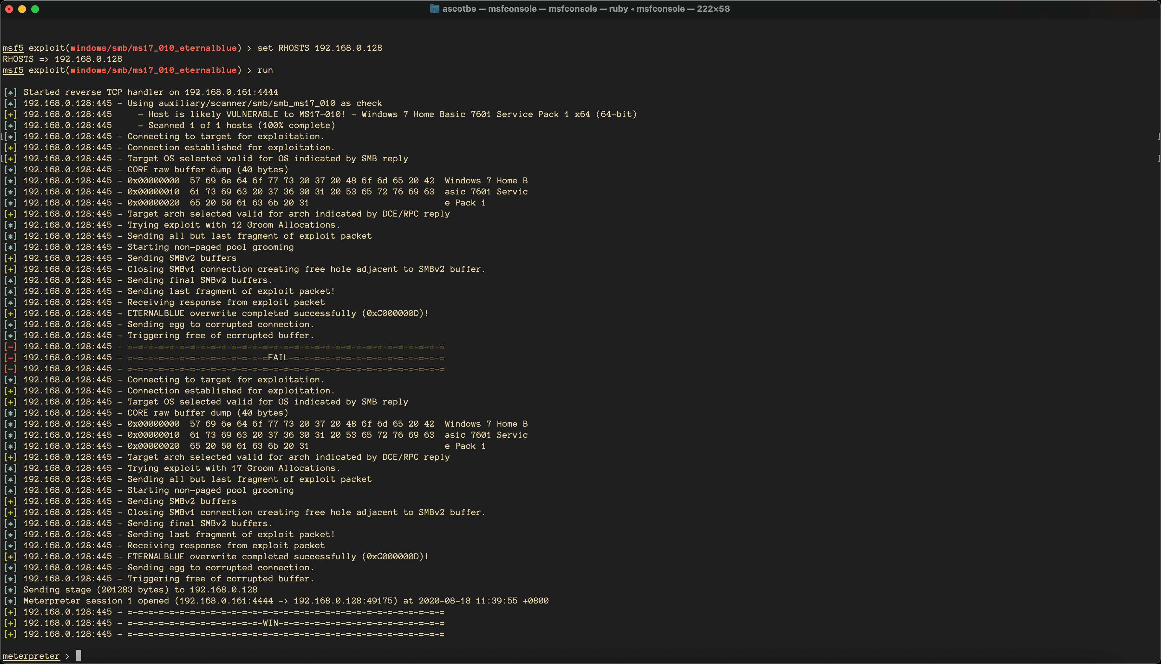Image resolution: width=1161 pixels, height=664 pixels.
Task: Click the underlined 'msf5' on the set RHOSTS line
Action: click(x=13, y=48)
